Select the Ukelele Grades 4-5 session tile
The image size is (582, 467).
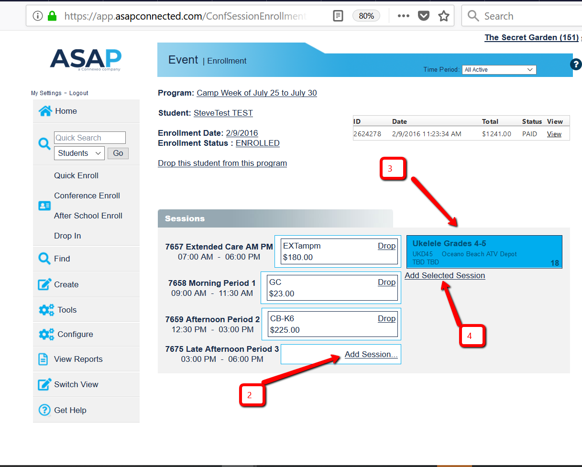click(484, 251)
